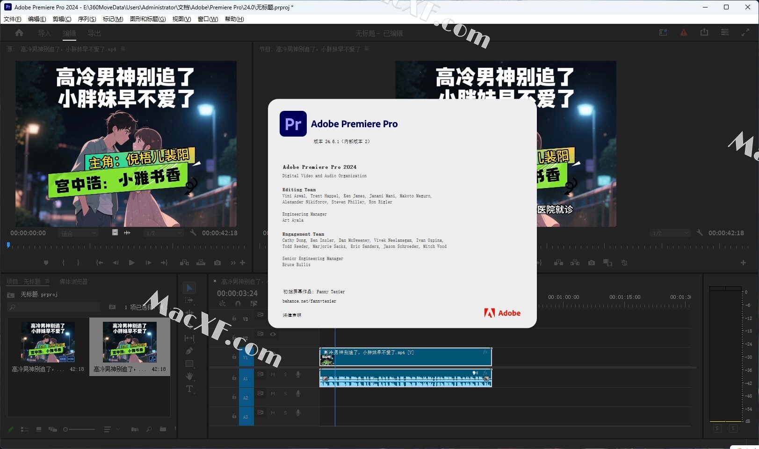The height and width of the screenshot is (449, 759).
Task: Solo track A3
Action: coord(286,413)
